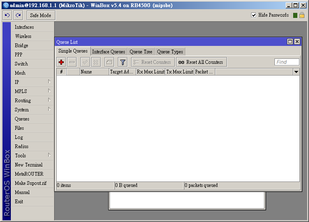Screen dimensions: 309x222
Task: Open the Manual menu item
Action: 32,192
